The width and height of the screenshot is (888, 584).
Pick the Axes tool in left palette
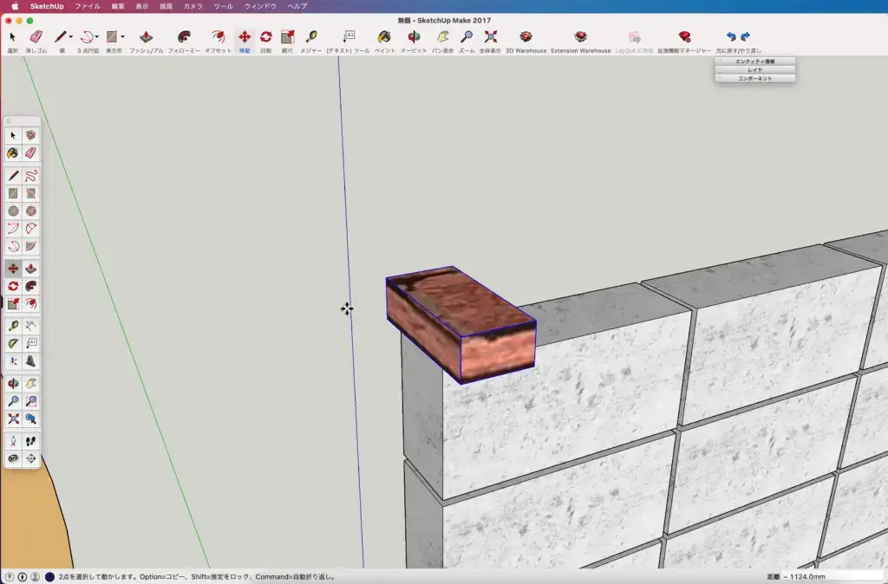pos(13,361)
